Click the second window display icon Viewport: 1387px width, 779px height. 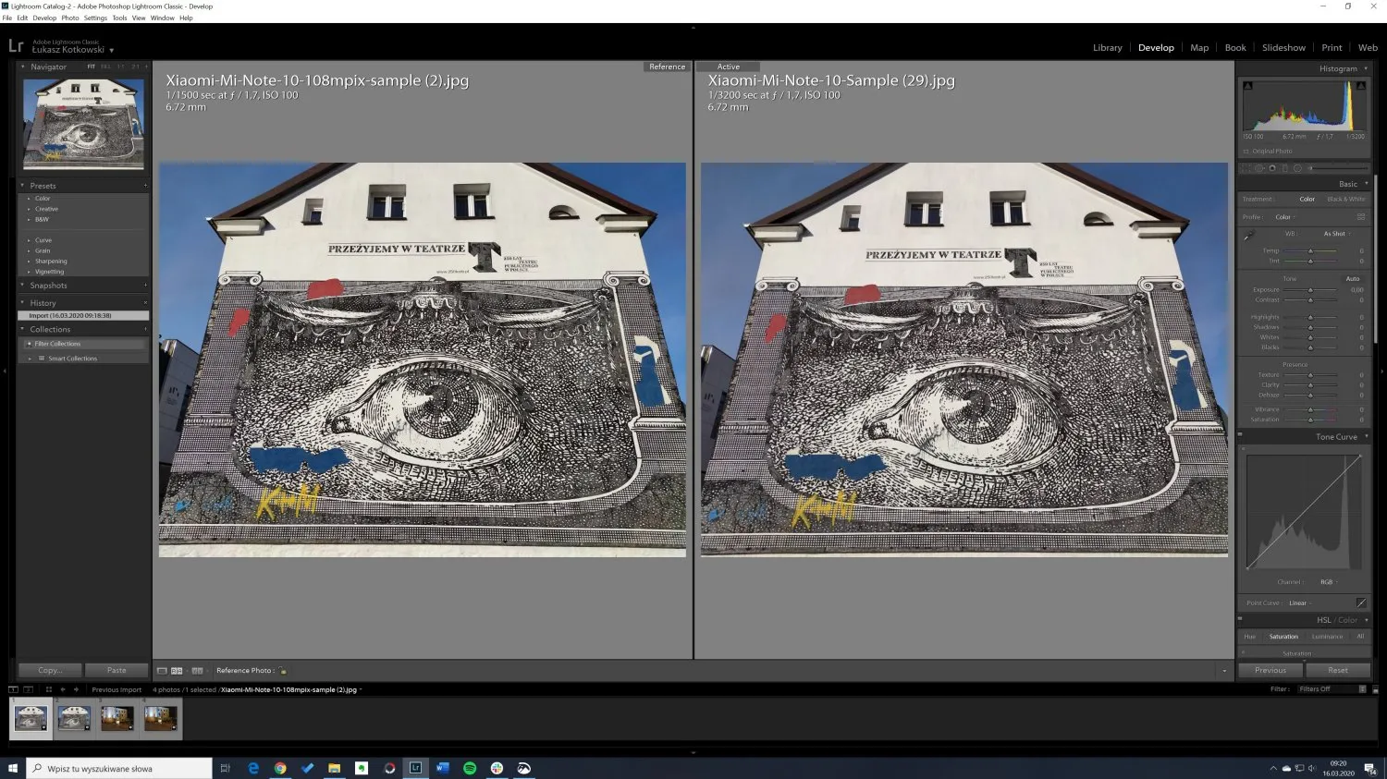28,689
